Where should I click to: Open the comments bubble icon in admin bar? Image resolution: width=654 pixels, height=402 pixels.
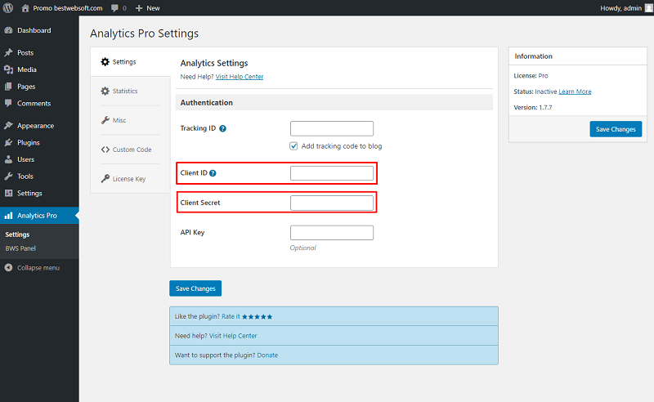click(114, 8)
